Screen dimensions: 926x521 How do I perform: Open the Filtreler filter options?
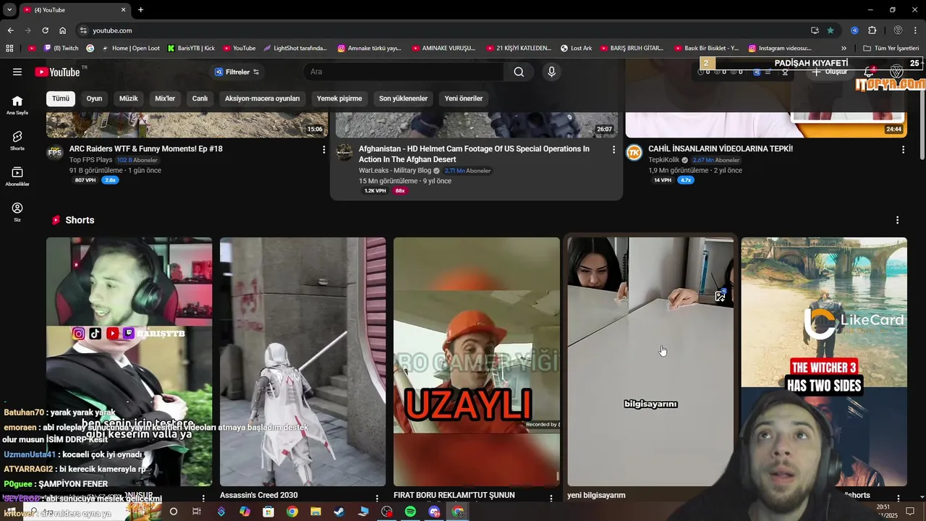[237, 72]
